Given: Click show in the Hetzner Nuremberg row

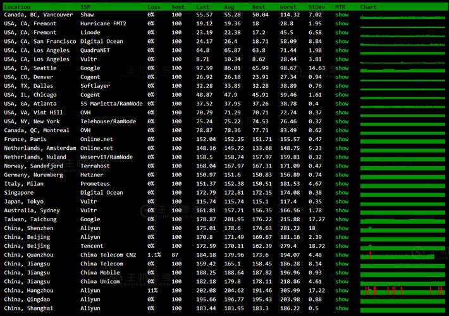Looking at the screenshot, I should pos(342,174).
